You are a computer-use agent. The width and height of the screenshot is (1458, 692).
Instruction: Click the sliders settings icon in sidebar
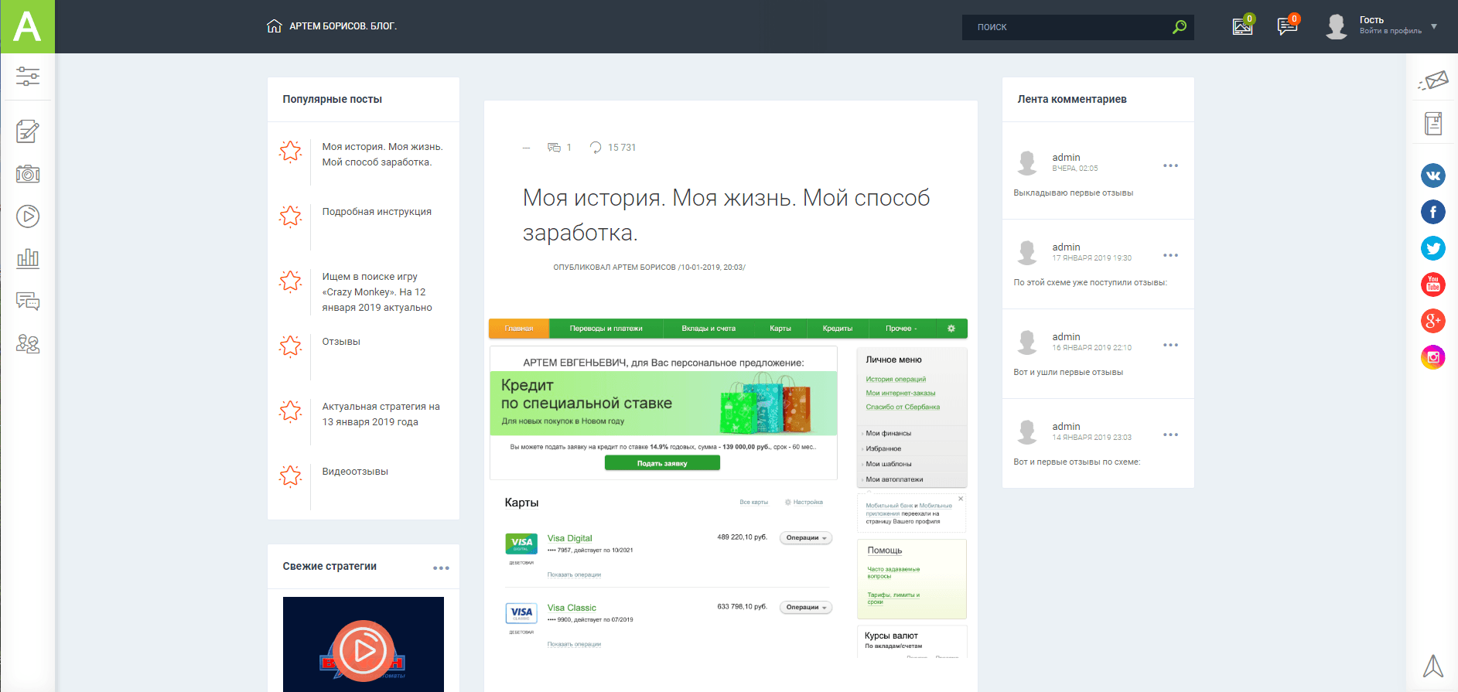click(x=28, y=76)
